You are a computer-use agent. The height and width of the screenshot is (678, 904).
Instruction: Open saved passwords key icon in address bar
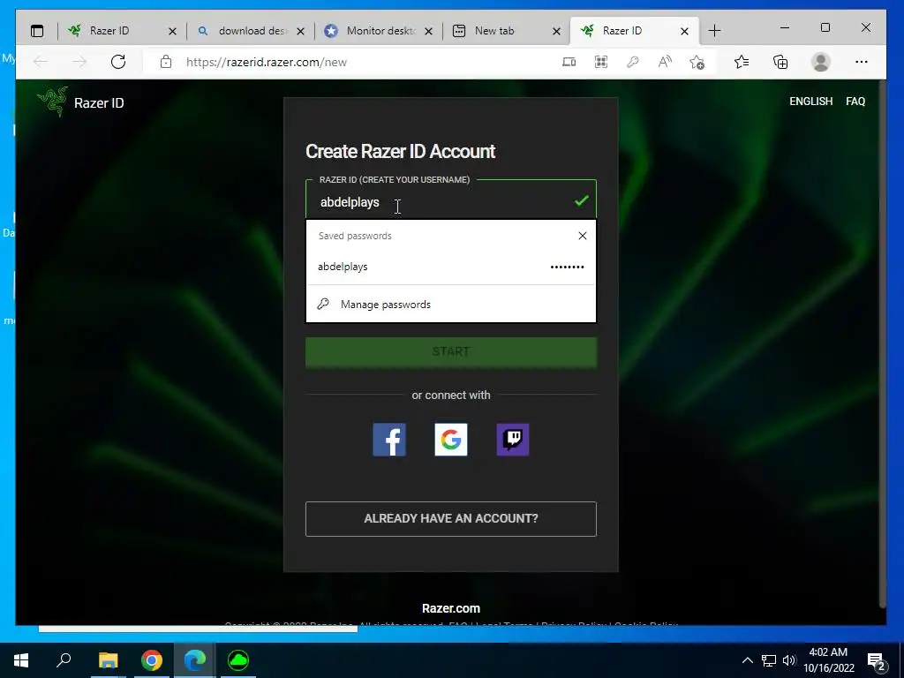pyautogui.click(x=632, y=62)
